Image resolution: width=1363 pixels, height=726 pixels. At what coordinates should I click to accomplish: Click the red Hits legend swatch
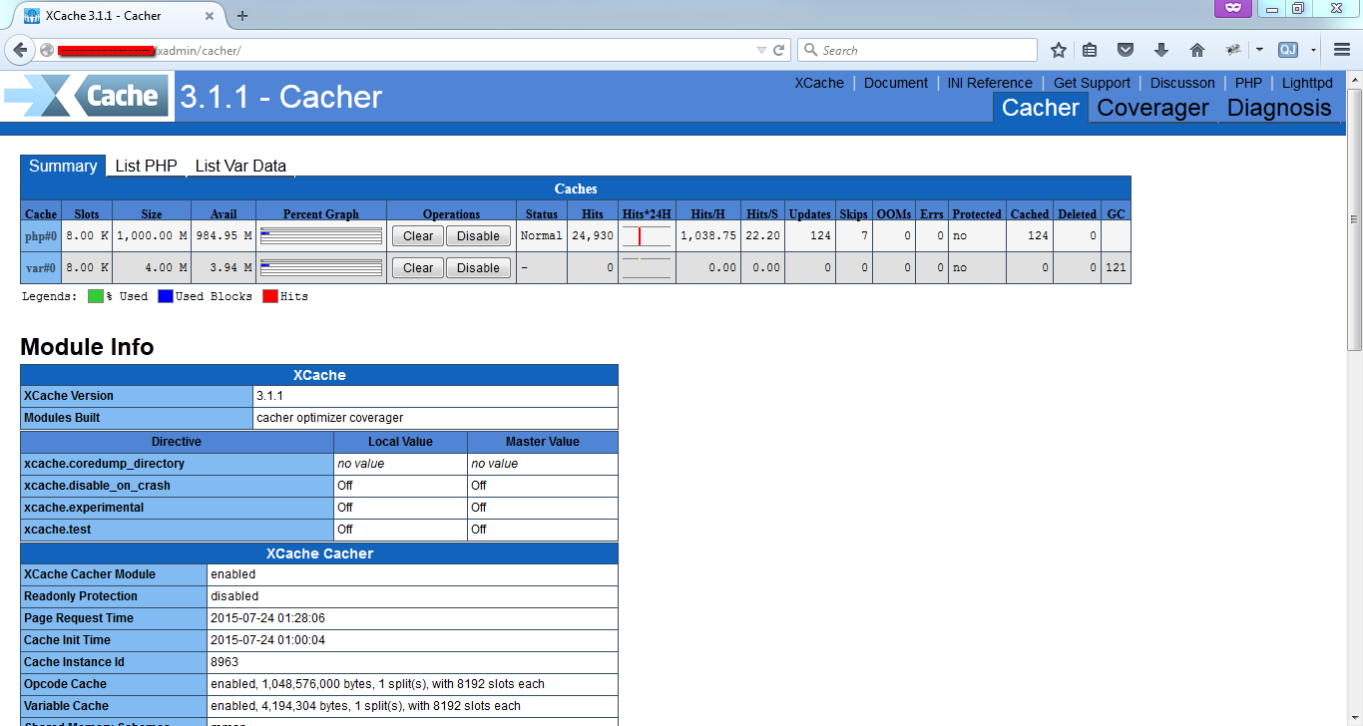click(270, 296)
